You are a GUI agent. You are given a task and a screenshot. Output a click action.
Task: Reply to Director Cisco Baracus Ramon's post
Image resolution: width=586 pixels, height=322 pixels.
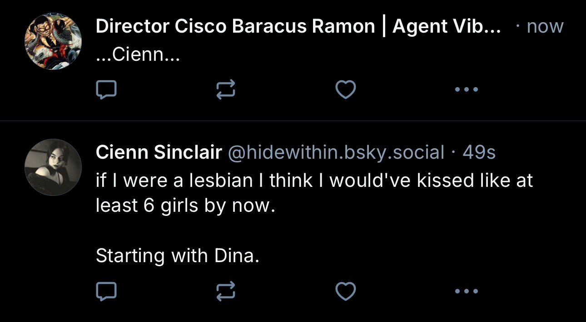[106, 89]
